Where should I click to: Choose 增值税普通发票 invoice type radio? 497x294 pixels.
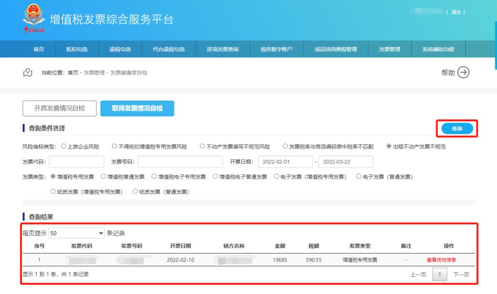104,177
